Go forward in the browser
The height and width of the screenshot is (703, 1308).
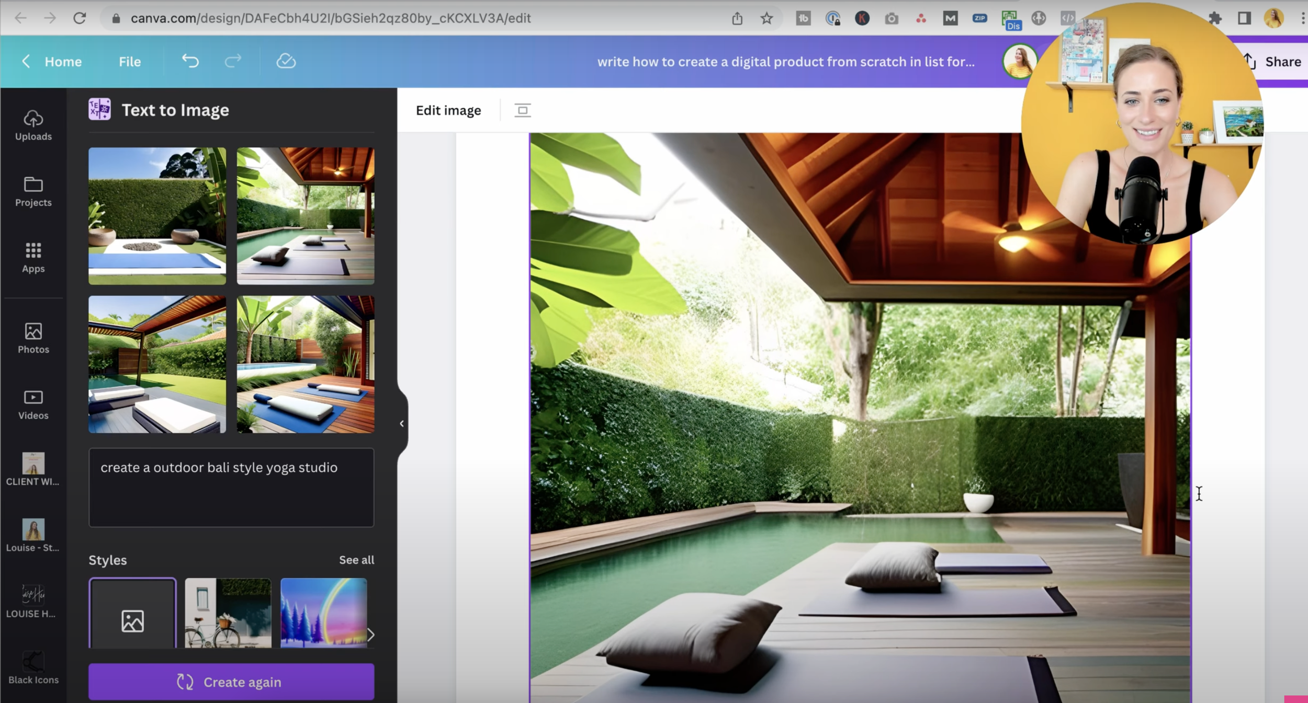coord(50,18)
